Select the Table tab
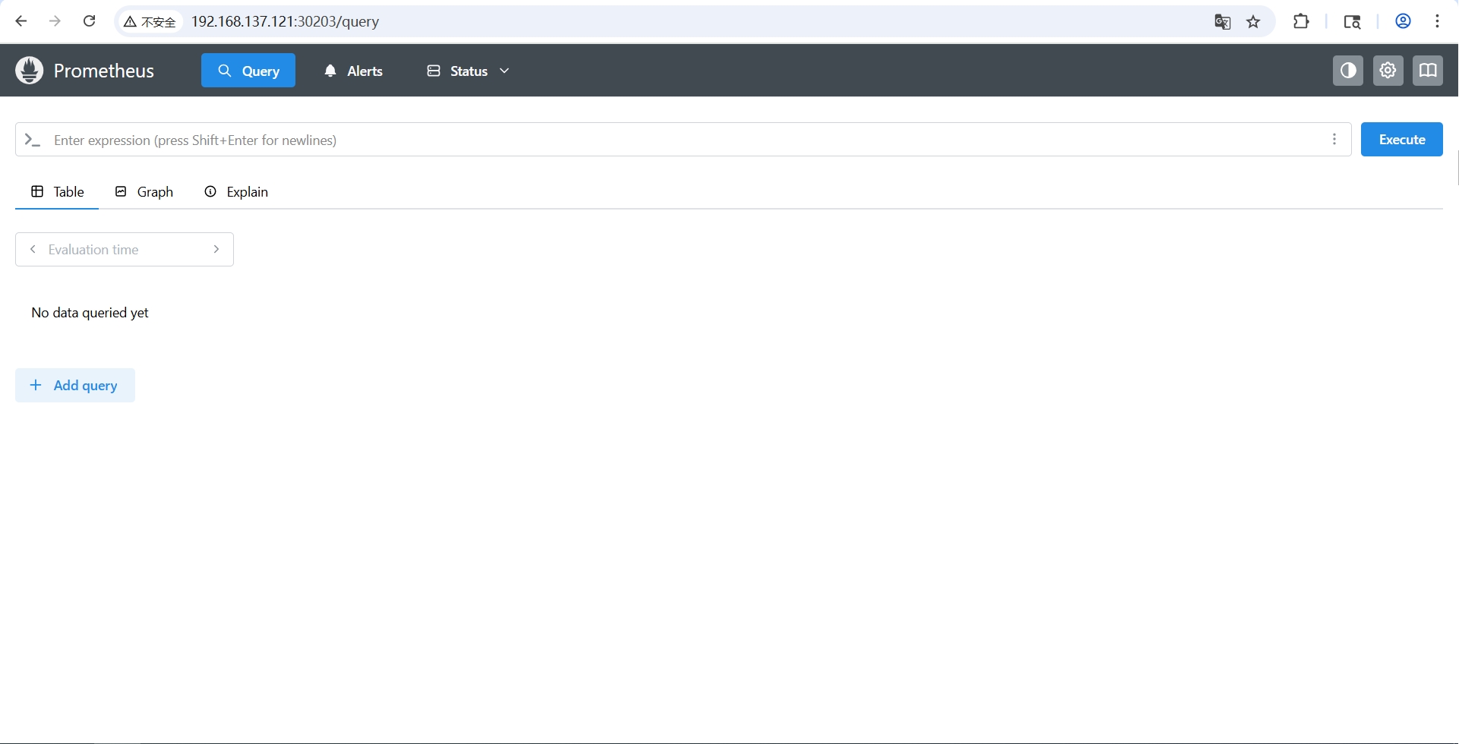Image resolution: width=1459 pixels, height=744 pixels. (x=57, y=192)
